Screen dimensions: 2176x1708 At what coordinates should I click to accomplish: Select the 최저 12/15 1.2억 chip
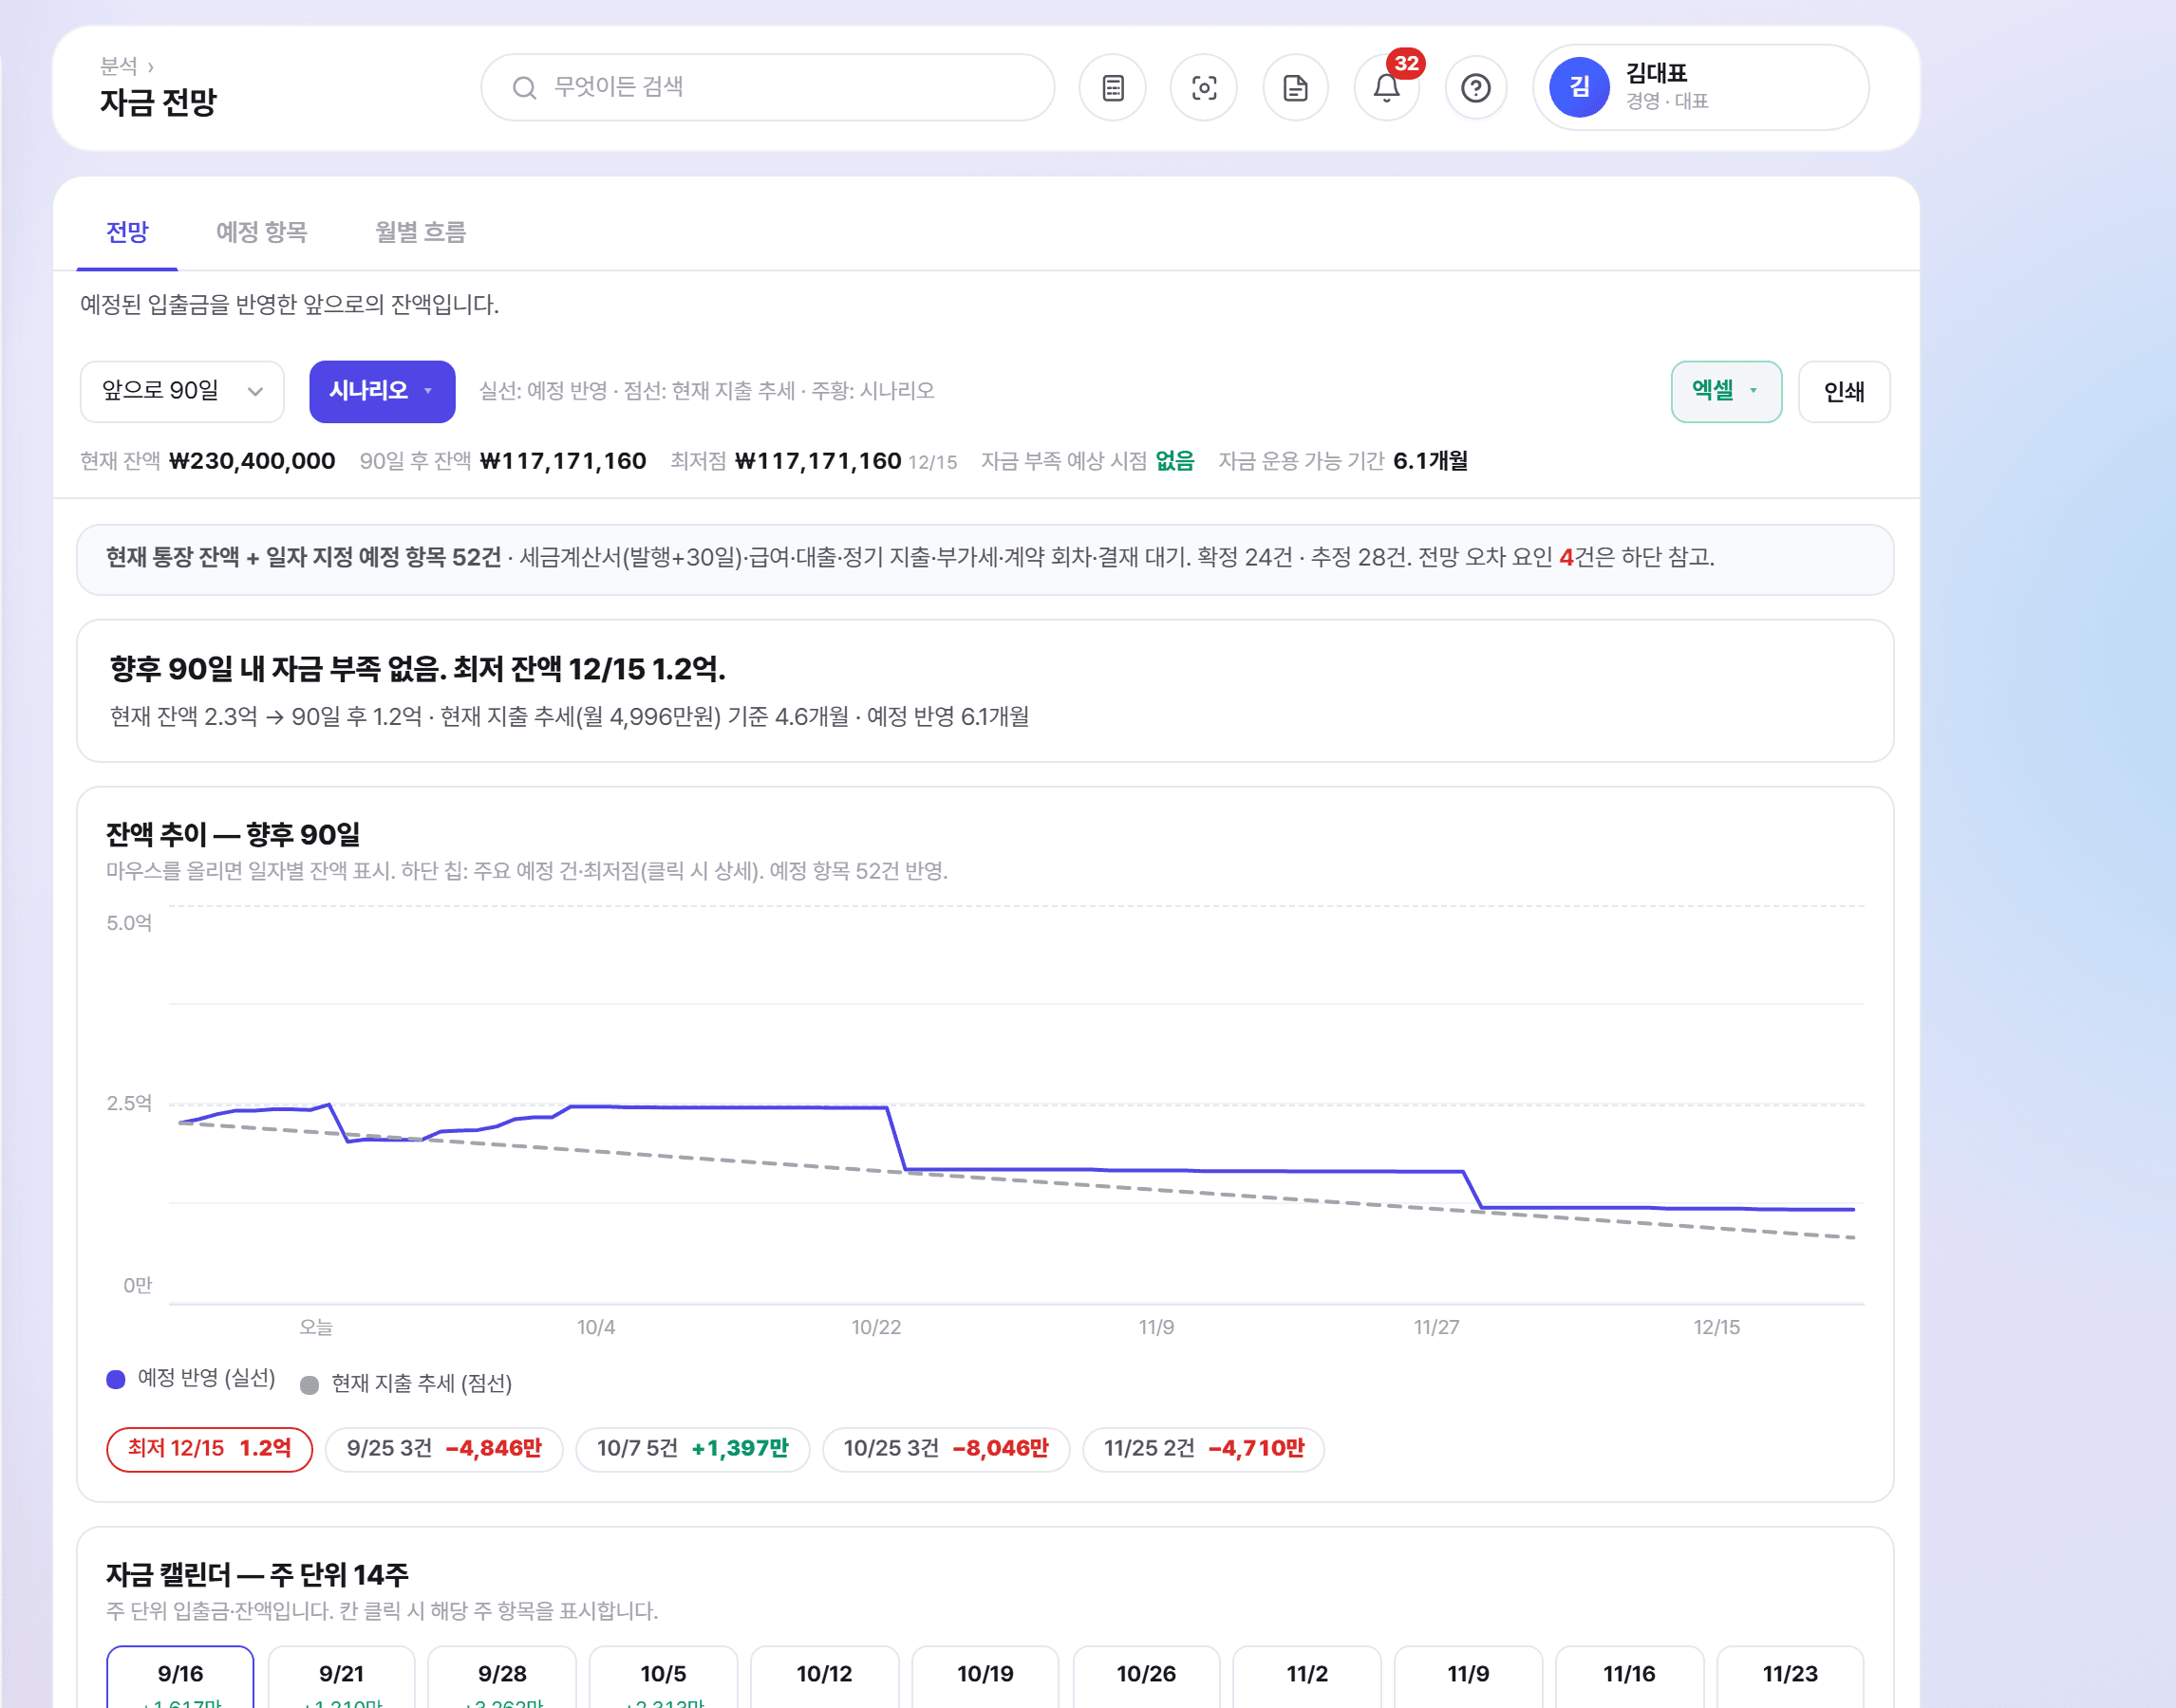click(209, 1448)
